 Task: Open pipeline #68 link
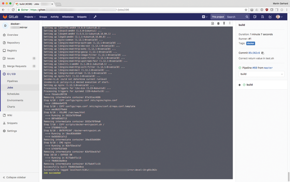pos(255,68)
